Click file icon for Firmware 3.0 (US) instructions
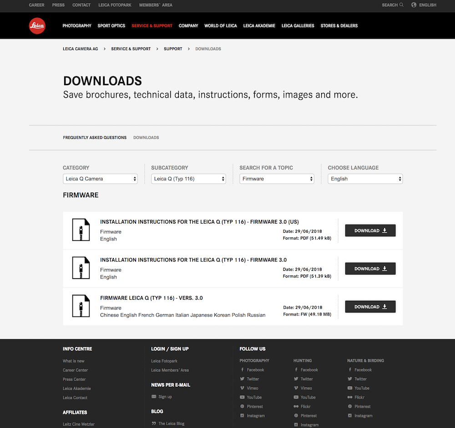The width and height of the screenshot is (455, 428). pyautogui.click(x=81, y=230)
